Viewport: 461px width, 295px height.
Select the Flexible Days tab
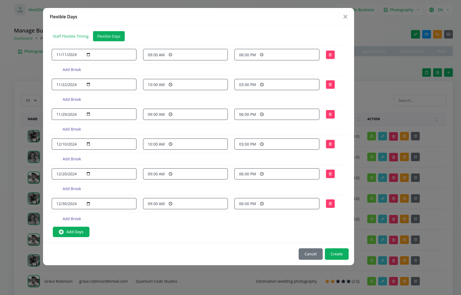pyautogui.click(x=109, y=36)
